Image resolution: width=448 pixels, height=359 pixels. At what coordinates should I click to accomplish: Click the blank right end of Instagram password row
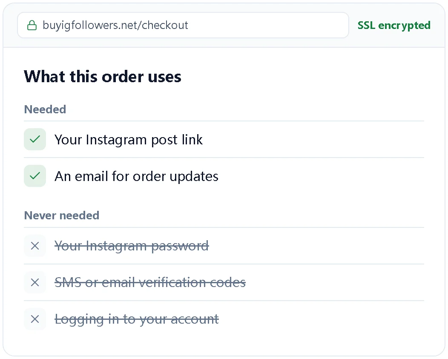[x=317, y=246]
